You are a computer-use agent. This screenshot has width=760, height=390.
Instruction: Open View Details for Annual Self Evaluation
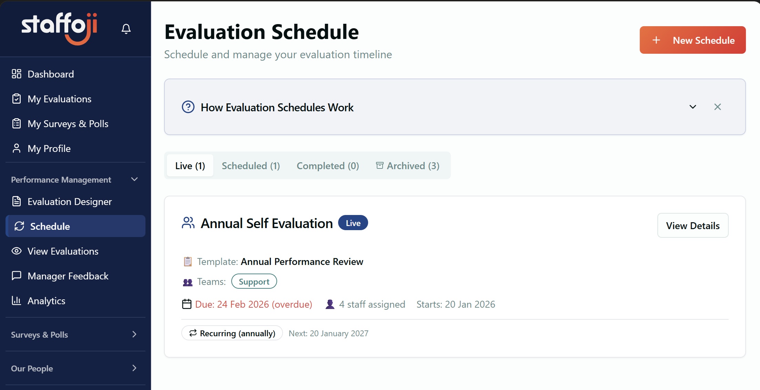click(692, 226)
